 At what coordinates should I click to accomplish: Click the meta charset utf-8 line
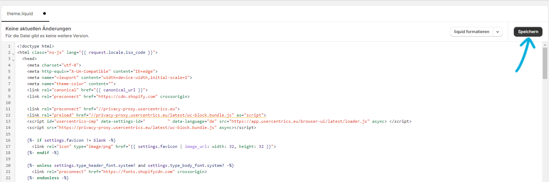coord(54,65)
